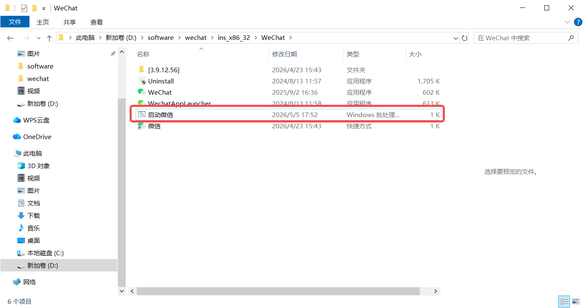Screen dimensions: 584x308
Task: Open 音乐 in the navigation pane
Action: coord(34,228)
